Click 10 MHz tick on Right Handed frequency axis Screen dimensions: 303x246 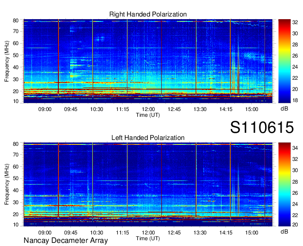pos(16,101)
